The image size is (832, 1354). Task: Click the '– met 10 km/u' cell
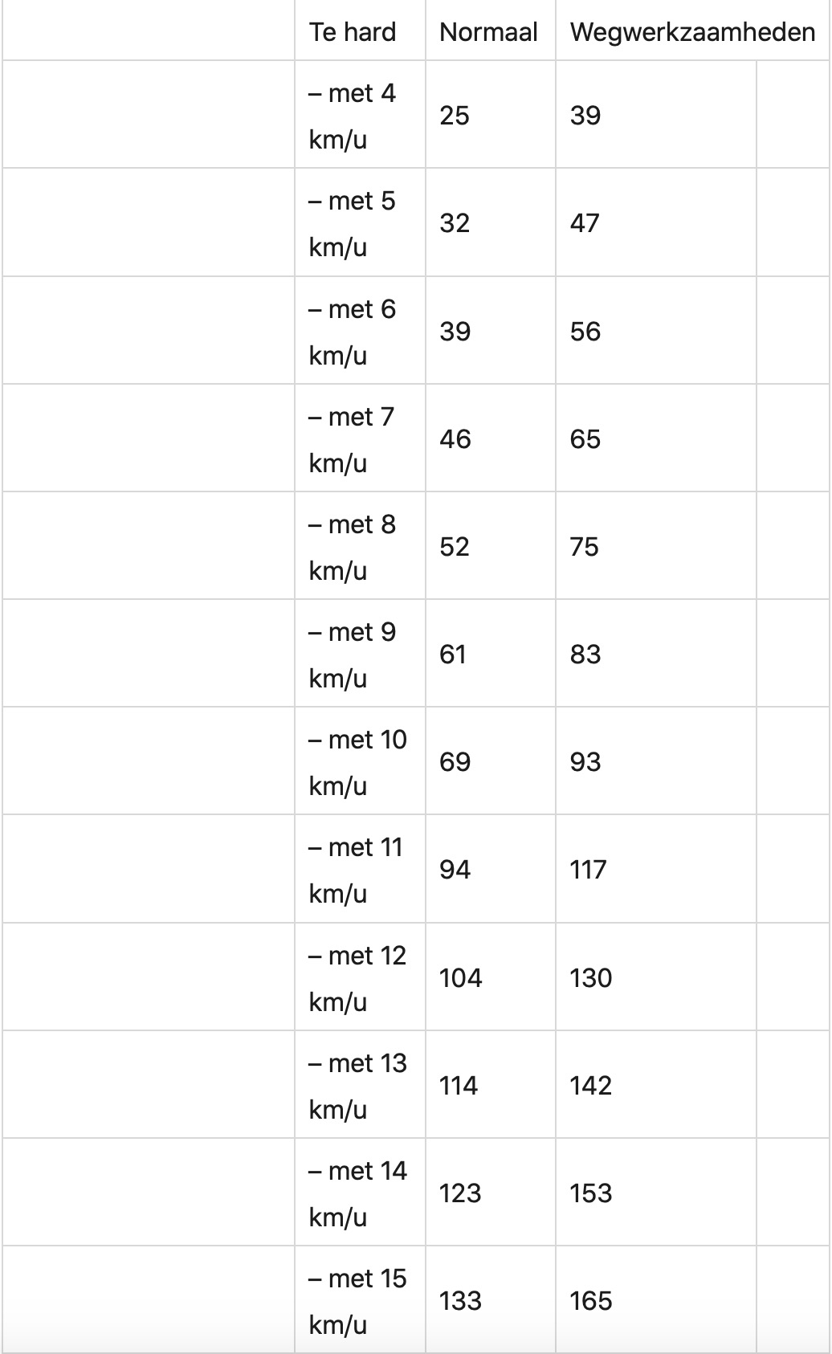[x=358, y=761]
